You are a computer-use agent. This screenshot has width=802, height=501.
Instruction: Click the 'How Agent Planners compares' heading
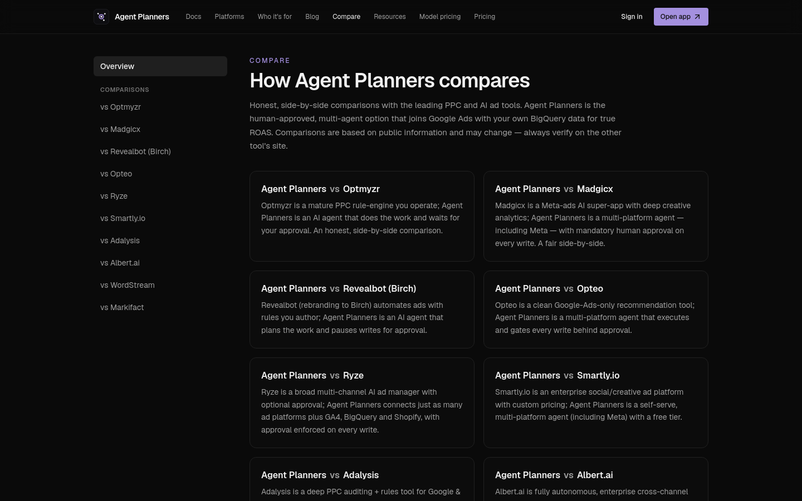point(389,81)
